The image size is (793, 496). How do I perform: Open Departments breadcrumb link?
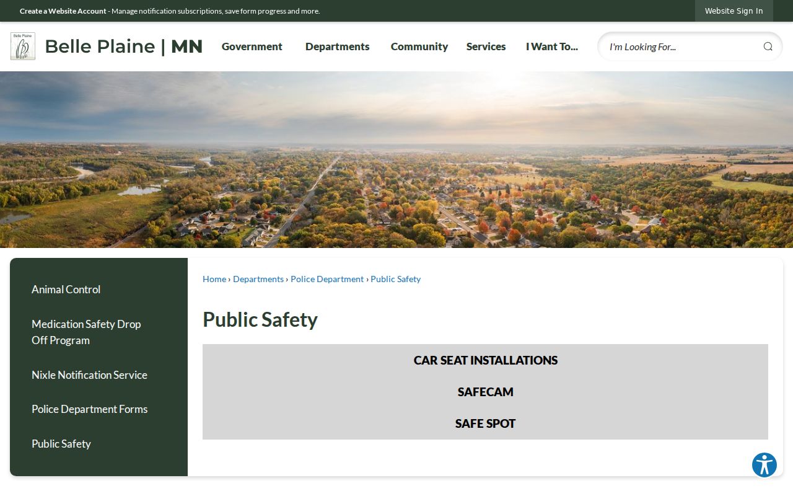(x=258, y=279)
